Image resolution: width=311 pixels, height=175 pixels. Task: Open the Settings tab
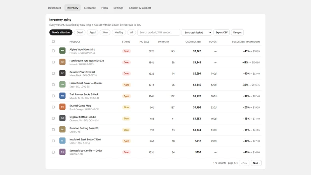118,8
